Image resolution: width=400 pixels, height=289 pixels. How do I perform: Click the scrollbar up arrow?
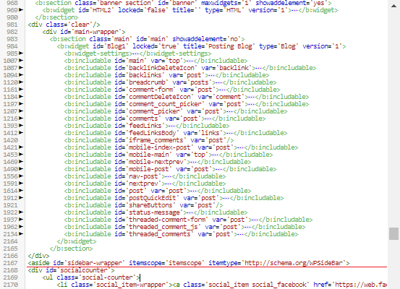click(393, 6)
